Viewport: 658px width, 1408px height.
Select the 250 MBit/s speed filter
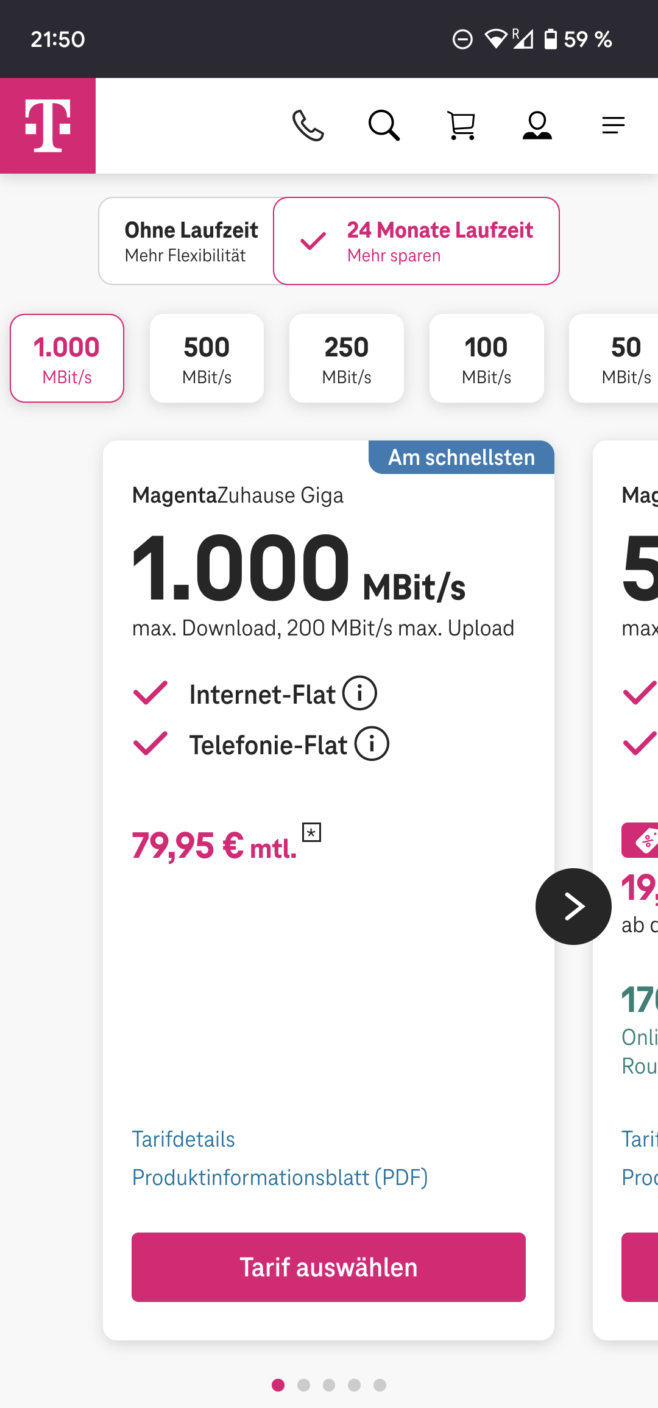click(346, 358)
